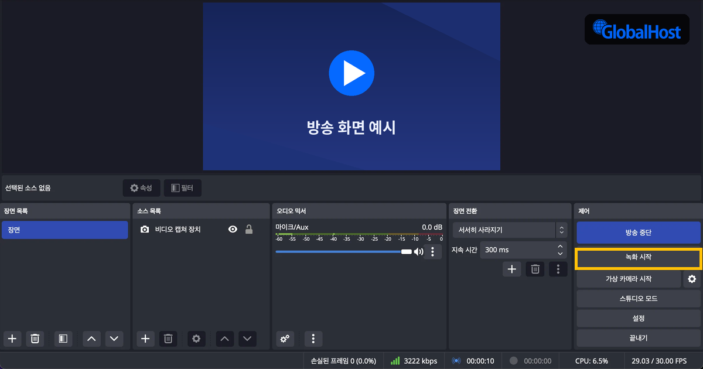Screen dimensions: 703x369
Task: Open 필터 button in source toolbar
Action: point(183,188)
